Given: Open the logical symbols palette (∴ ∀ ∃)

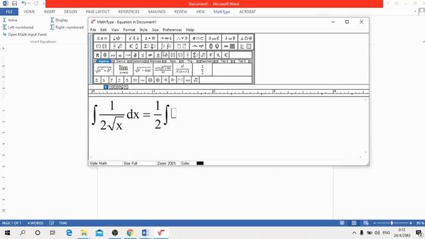Looking at the screenshot, I should (181, 39).
